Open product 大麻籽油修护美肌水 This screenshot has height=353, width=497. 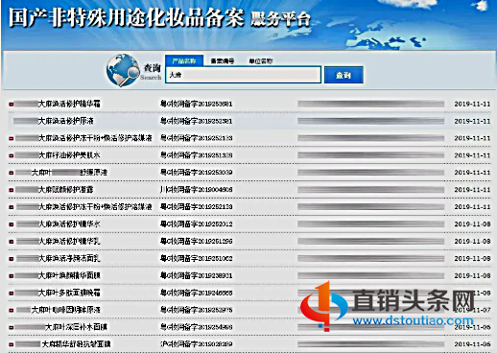69,155
